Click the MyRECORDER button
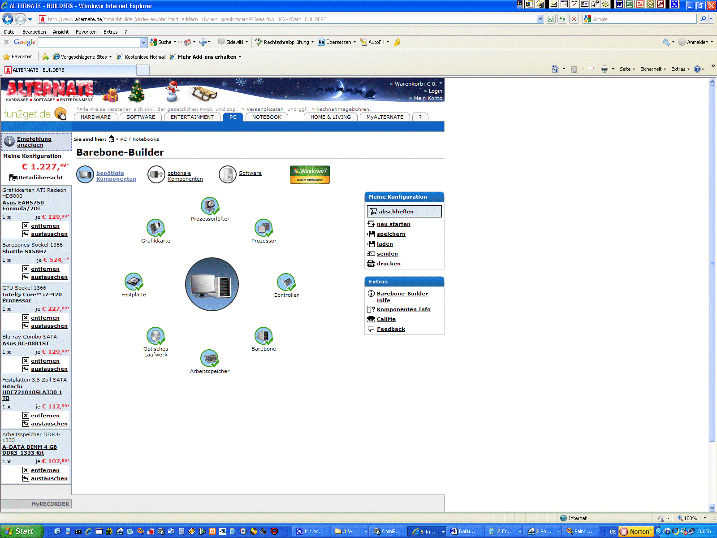This screenshot has height=538, width=717. [x=36, y=504]
